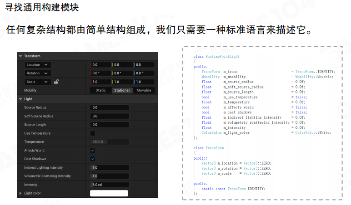Collapse the Transform section

pyautogui.click(x=20, y=56)
